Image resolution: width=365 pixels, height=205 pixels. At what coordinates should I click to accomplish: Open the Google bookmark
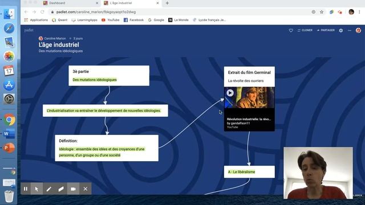[156, 20]
